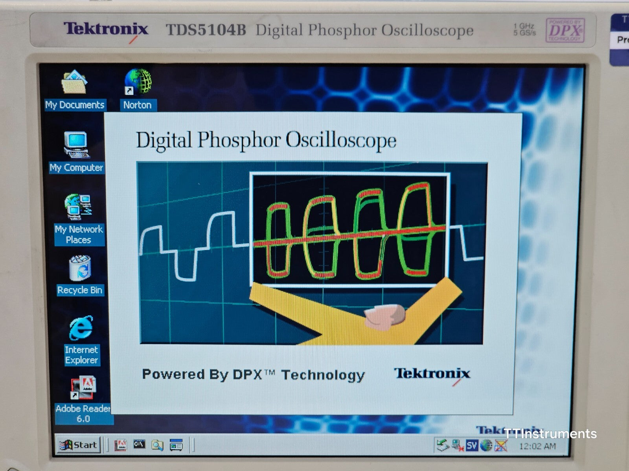Open the crossed-out mail tray icon
Image resolution: width=629 pixels, height=471 pixels.
(x=500, y=445)
